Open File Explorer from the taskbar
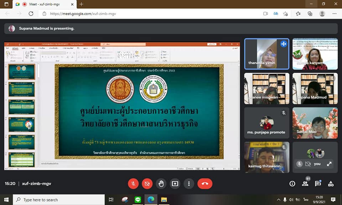Viewport: 342px width, 205px height. click(164, 200)
